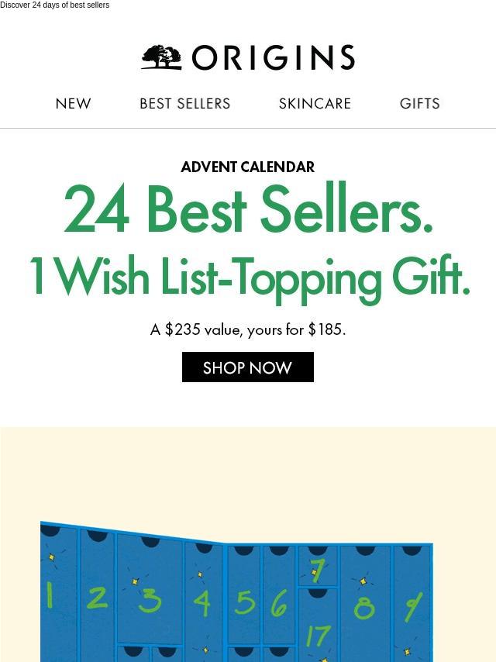Select the GIFTS navigation link
This screenshot has height=662, width=496.
420,104
